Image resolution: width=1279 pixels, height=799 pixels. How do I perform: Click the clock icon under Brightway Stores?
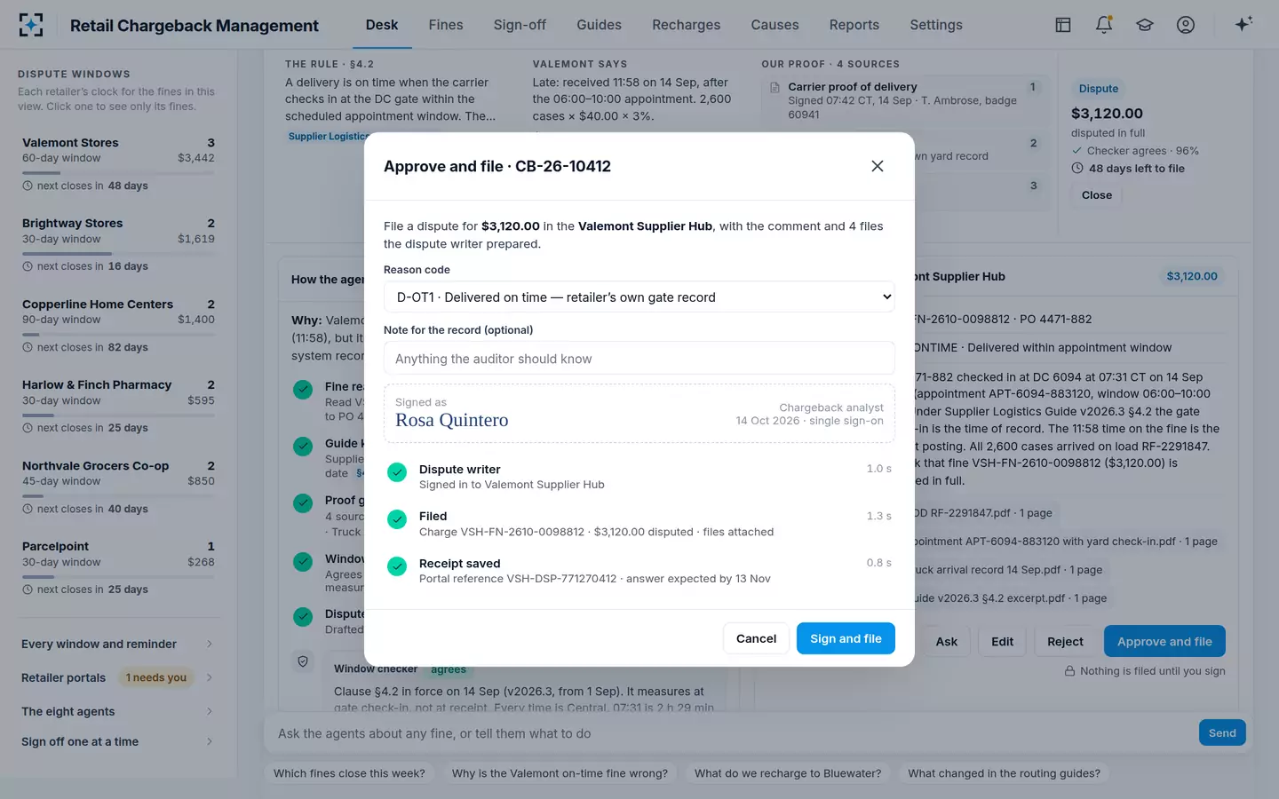[x=28, y=266]
